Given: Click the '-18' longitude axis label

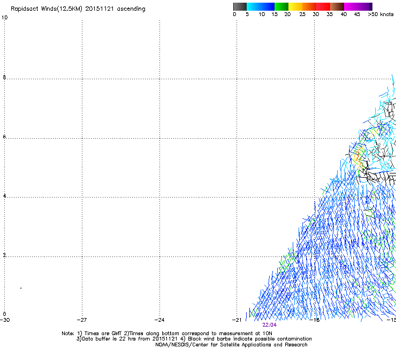Looking at the screenshot, I should pos(315,320).
